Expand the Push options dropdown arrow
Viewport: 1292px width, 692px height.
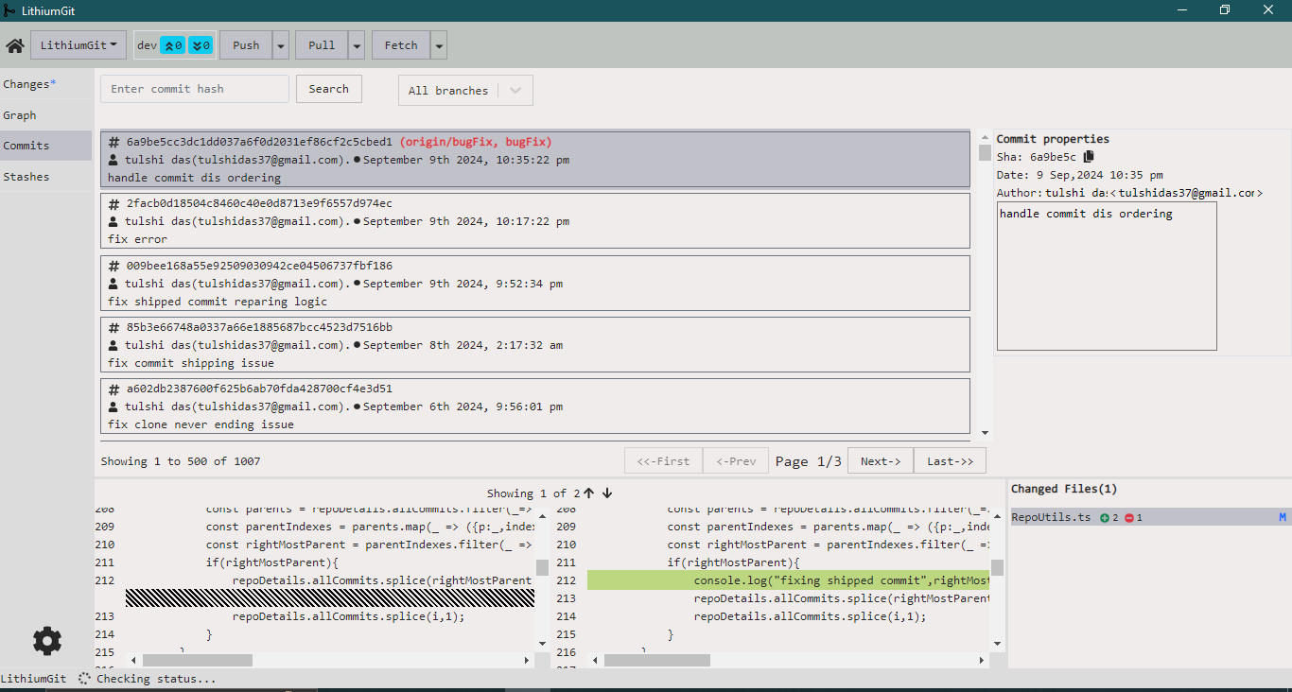pos(281,45)
